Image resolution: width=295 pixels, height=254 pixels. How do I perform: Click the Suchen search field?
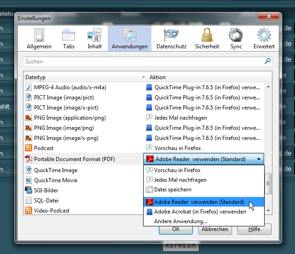click(147, 62)
